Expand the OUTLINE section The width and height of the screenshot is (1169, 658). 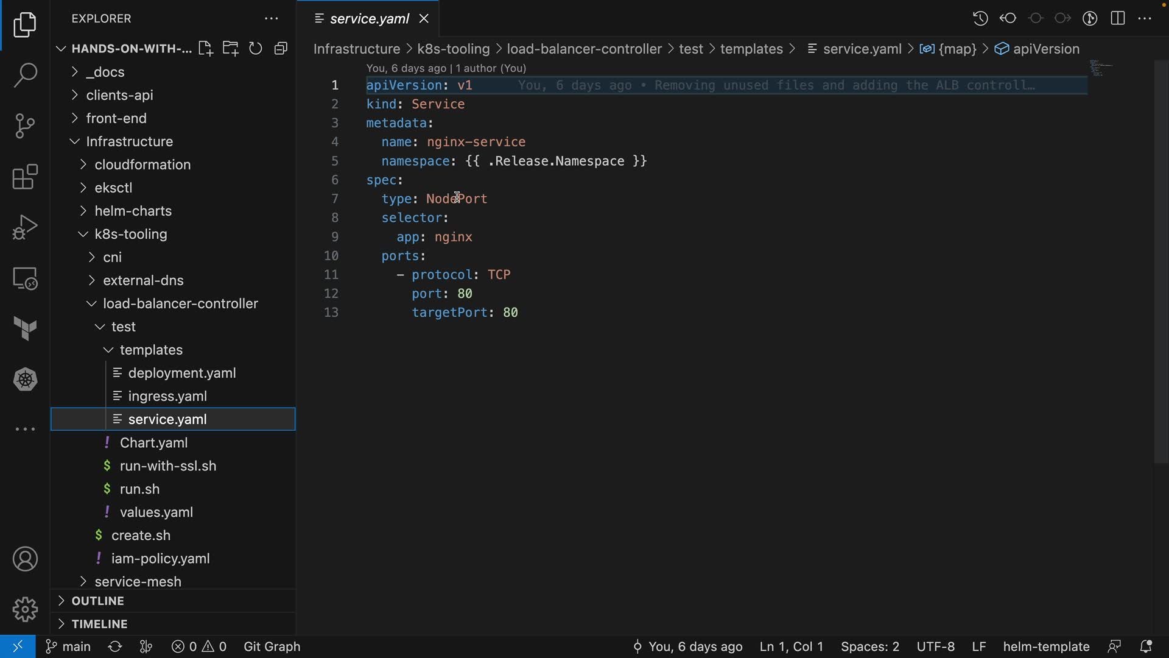(x=97, y=601)
